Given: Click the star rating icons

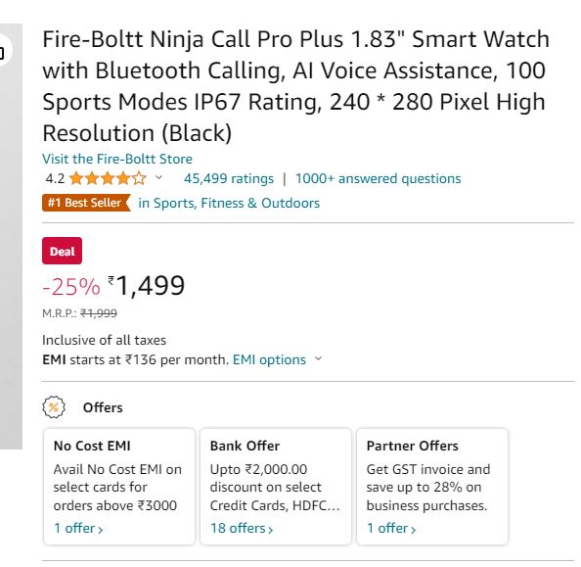Looking at the screenshot, I should (x=108, y=178).
